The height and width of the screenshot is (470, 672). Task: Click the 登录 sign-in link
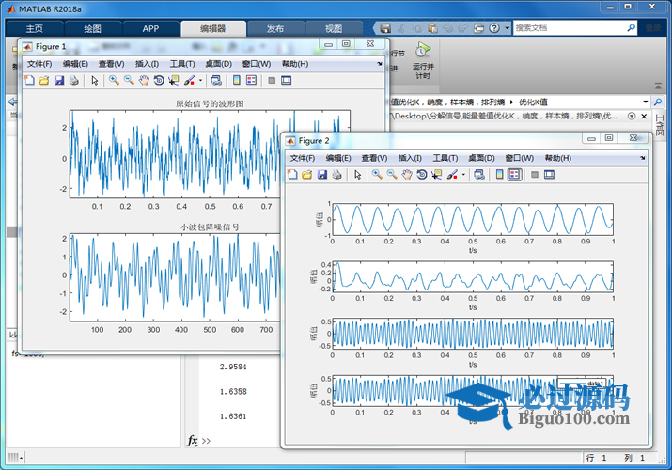click(x=651, y=28)
